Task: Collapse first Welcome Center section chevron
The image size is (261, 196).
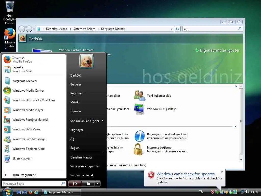Action: click(236, 86)
